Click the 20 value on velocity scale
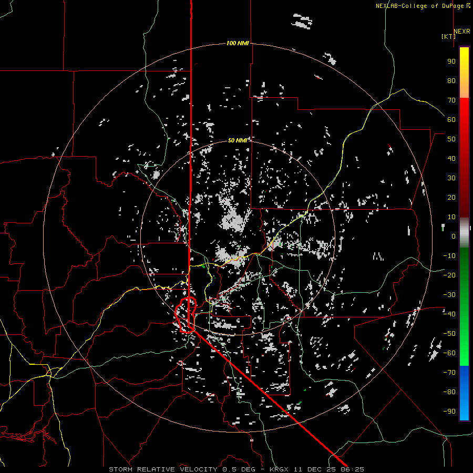Screen dimensions: 473x473 click(x=451, y=198)
